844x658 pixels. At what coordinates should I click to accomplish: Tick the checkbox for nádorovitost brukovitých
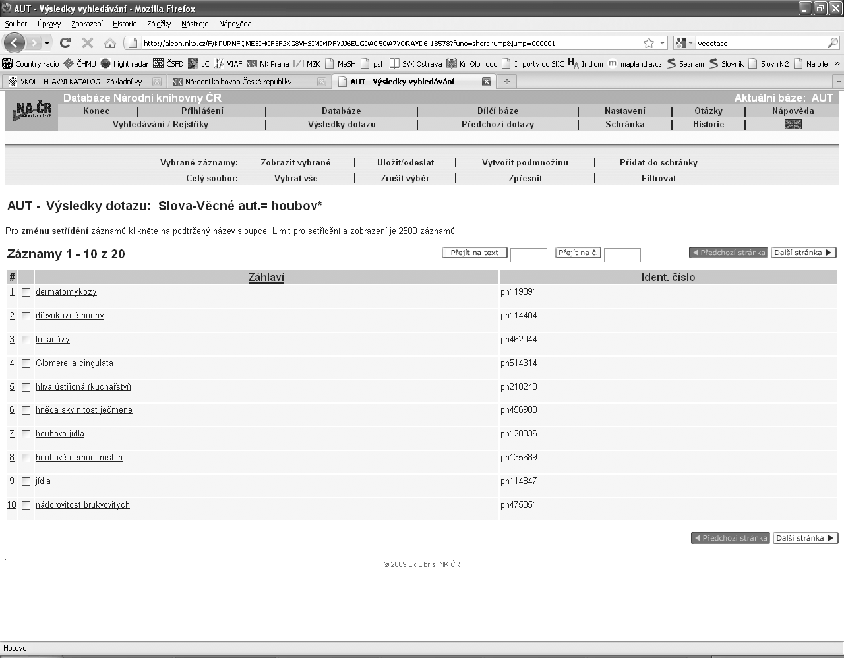click(x=26, y=506)
